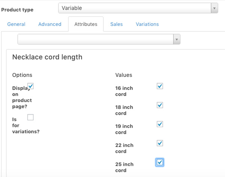Select the Attributes tab
This screenshot has height=177, width=225.
pyautogui.click(x=86, y=24)
